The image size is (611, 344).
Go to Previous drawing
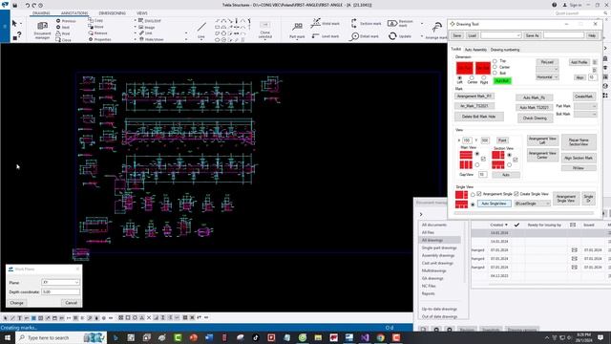[66, 21]
